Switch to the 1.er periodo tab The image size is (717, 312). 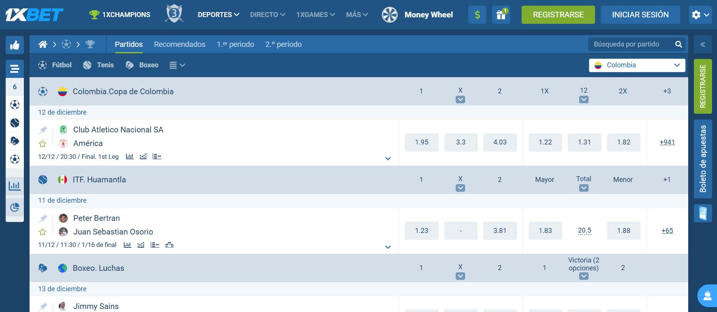tap(235, 44)
